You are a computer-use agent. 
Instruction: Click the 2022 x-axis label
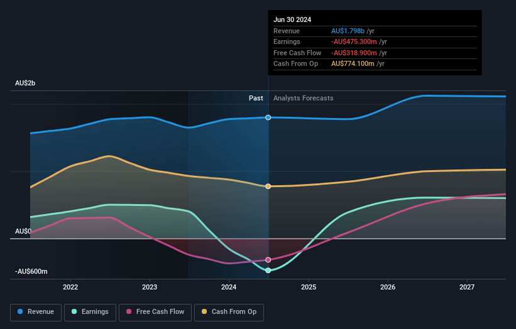coord(70,287)
